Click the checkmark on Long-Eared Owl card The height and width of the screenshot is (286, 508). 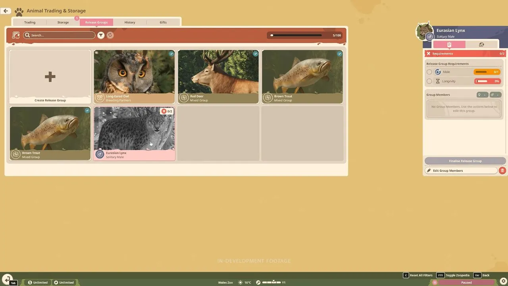coord(171,54)
